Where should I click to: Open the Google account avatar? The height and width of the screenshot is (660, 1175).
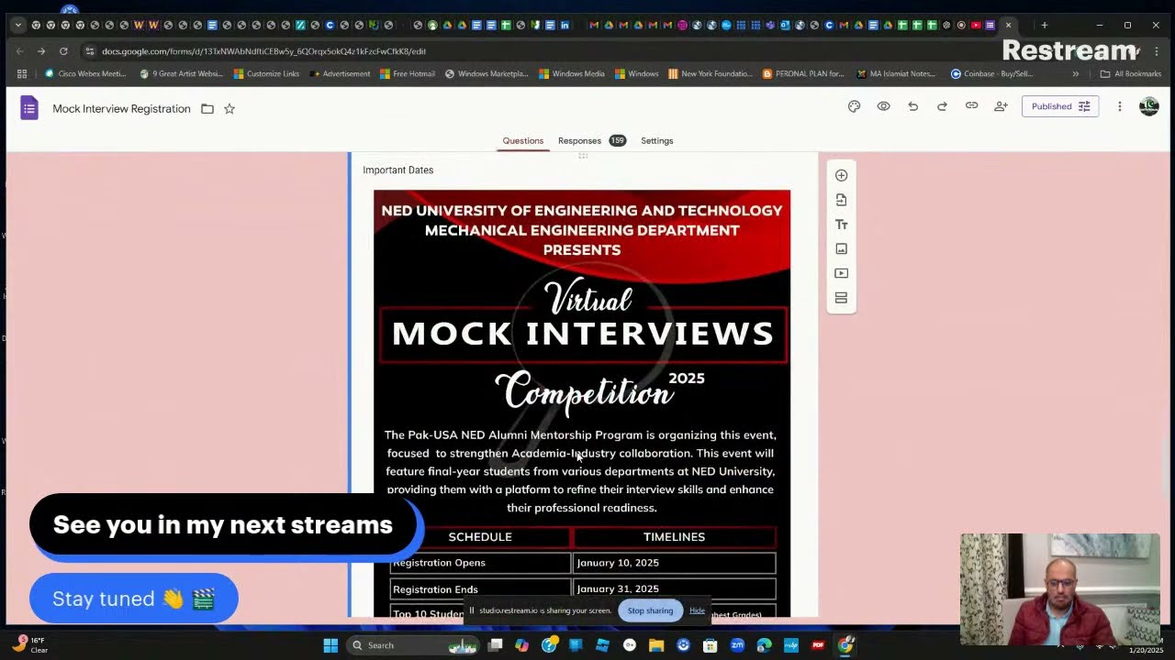1148,106
